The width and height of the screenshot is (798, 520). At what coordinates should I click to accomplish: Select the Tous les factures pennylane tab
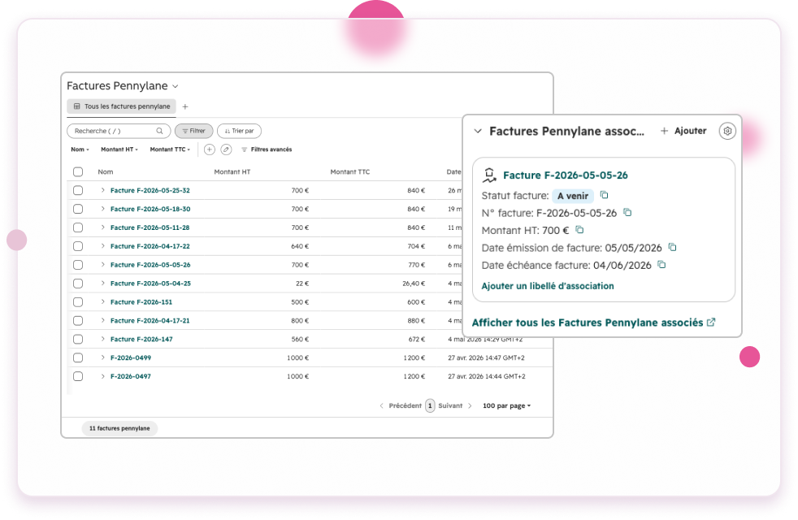point(122,106)
